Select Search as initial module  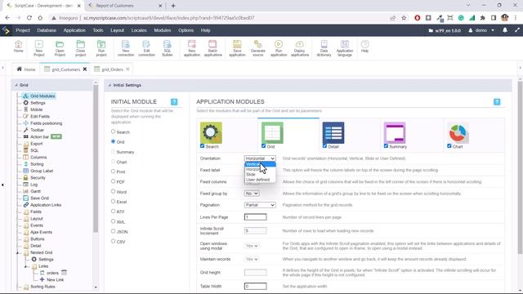pos(113,131)
